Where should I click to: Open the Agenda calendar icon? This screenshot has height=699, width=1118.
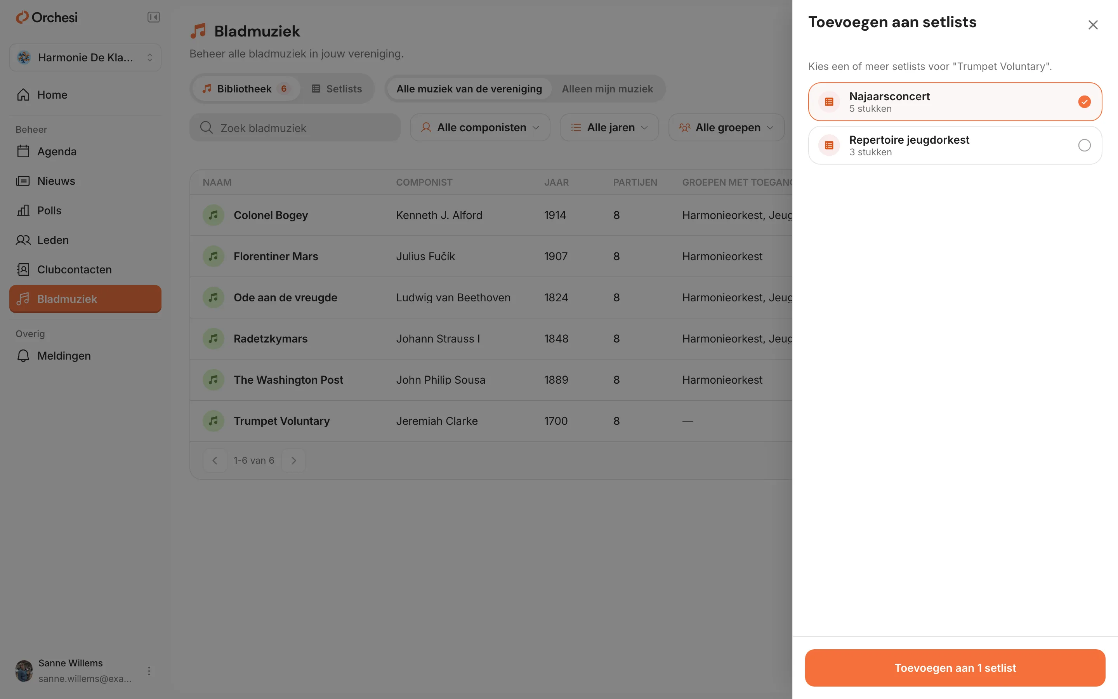click(x=23, y=151)
